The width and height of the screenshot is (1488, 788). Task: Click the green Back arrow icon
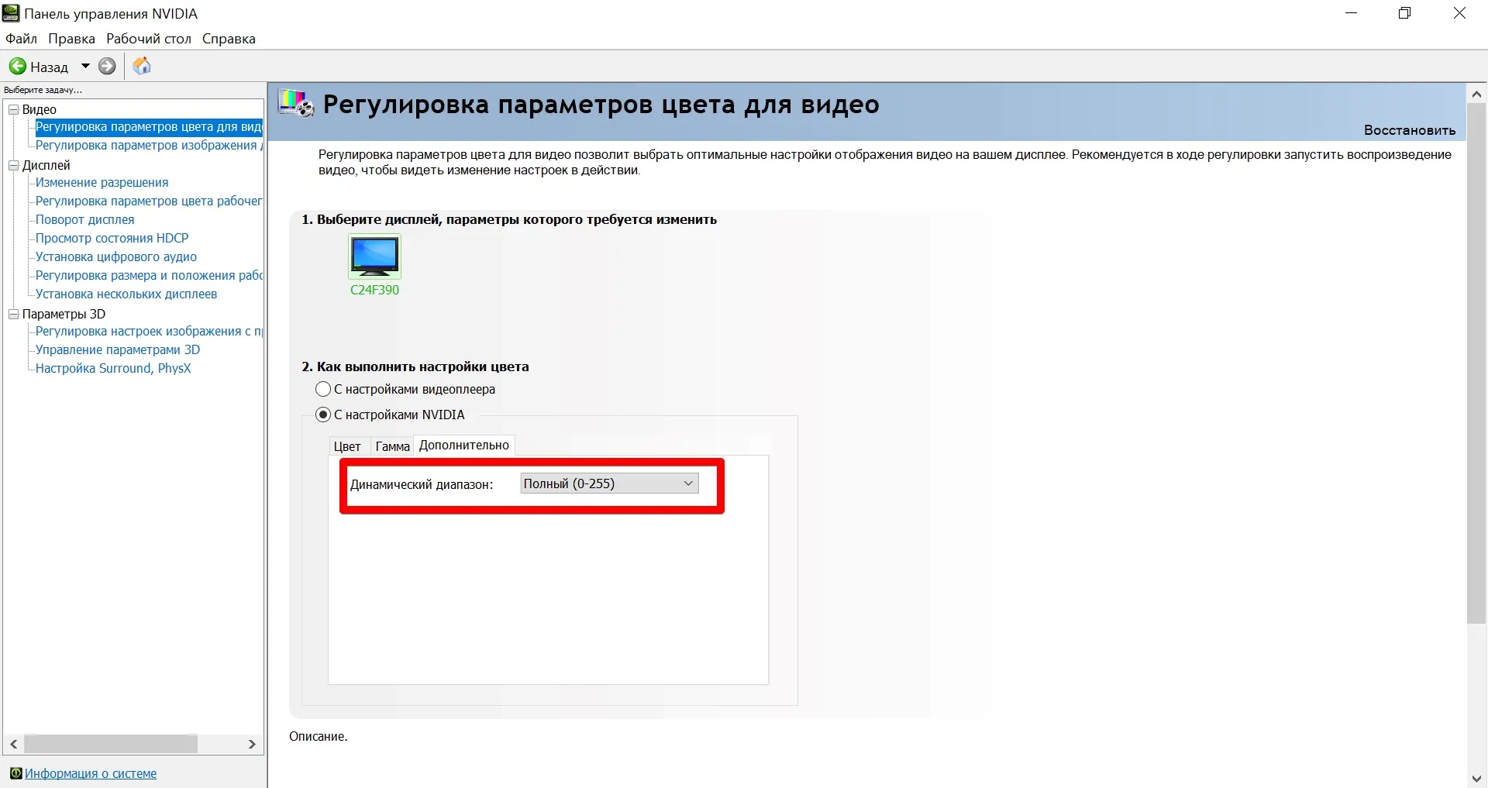click(x=17, y=67)
